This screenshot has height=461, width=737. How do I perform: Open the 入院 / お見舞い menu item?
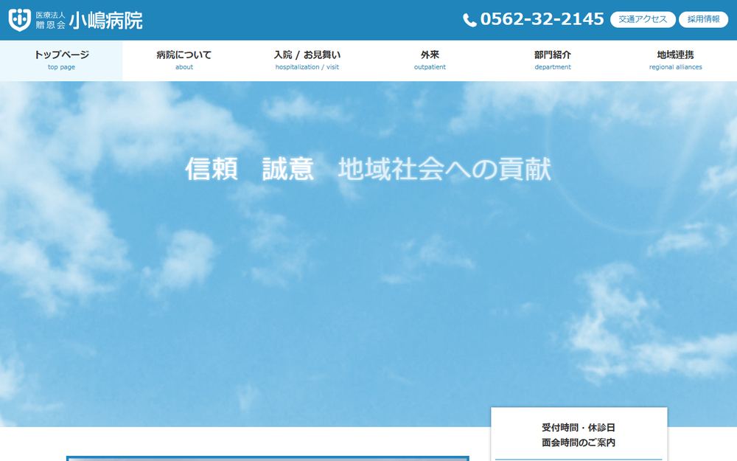[x=307, y=60]
